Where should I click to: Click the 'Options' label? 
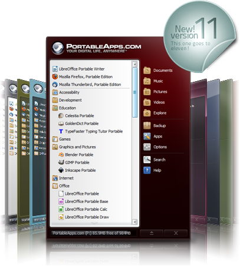(160, 147)
